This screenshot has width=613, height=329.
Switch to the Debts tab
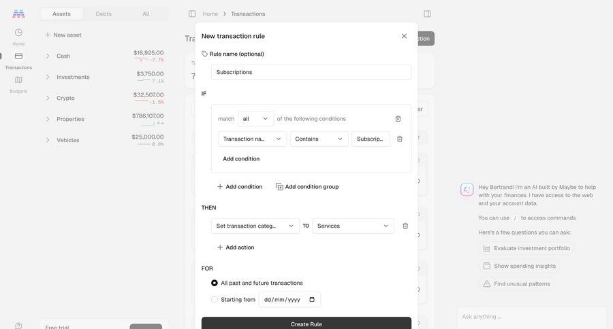(x=104, y=14)
